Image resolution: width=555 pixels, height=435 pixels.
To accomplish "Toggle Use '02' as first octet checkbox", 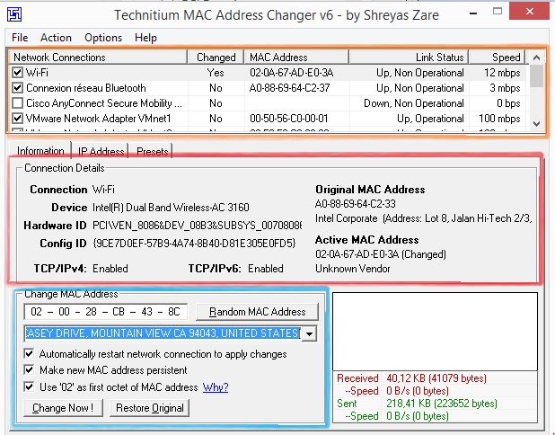I will click(29, 386).
